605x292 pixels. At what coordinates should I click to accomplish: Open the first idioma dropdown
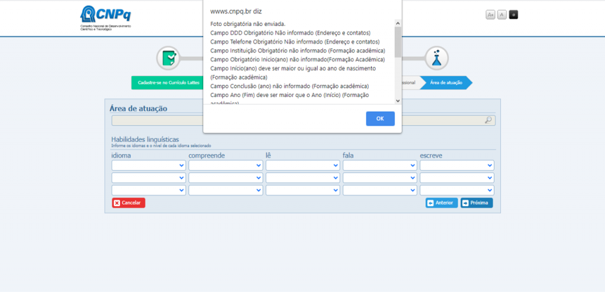pos(149,166)
